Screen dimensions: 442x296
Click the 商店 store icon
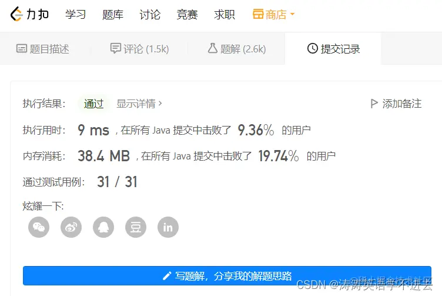(x=258, y=14)
